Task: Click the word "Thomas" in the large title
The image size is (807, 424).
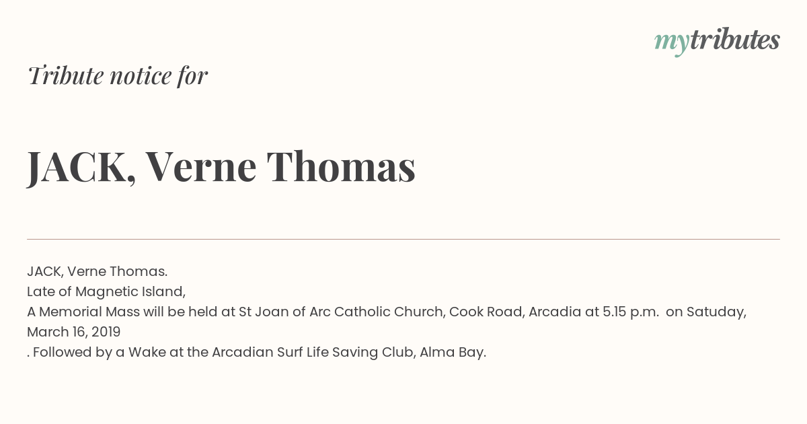Action: pyautogui.click(x=341, y=166)
